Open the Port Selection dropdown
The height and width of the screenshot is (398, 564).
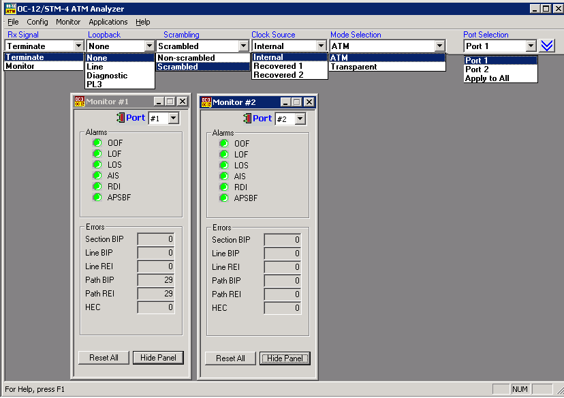[x=531, y=46]
